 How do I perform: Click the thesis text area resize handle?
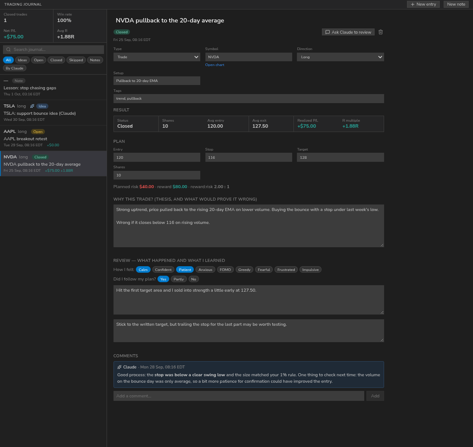382,245
